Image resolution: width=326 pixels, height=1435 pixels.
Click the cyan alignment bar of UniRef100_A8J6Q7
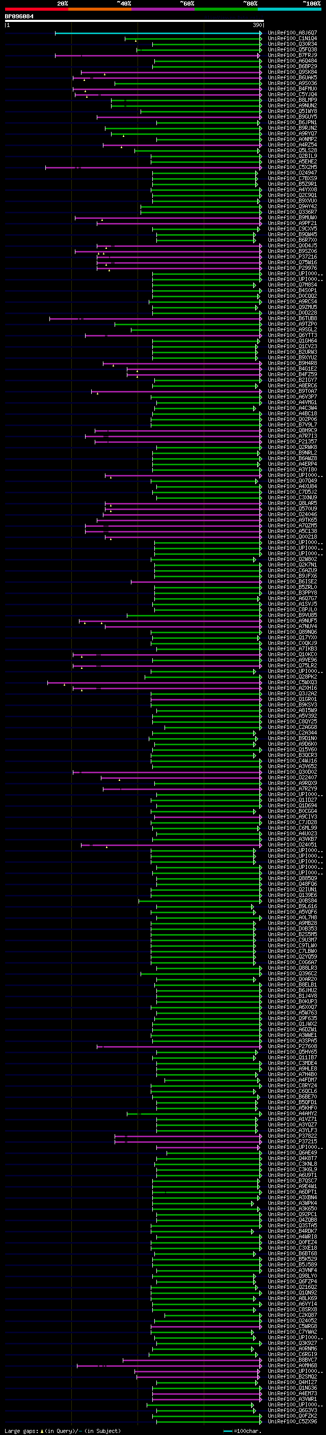[158, 34]
